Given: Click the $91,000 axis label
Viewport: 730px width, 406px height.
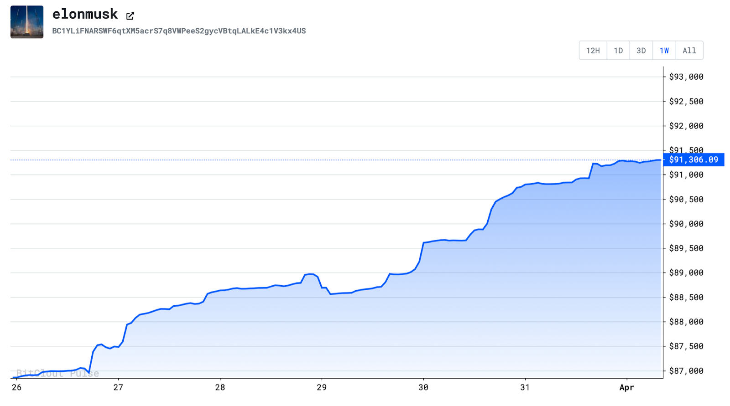Looking at the screenshot, I should click(686, 175).
